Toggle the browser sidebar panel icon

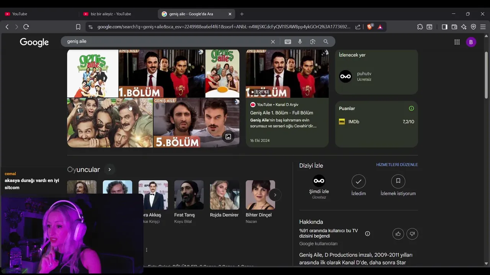pos(444,27)
